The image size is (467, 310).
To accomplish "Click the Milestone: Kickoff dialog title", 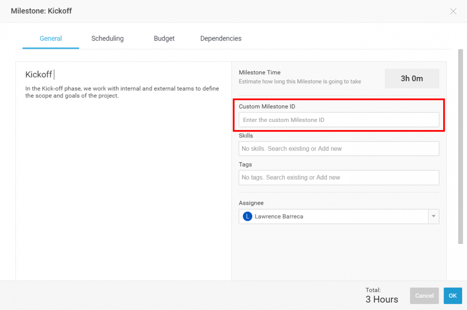I will [41, 11].
